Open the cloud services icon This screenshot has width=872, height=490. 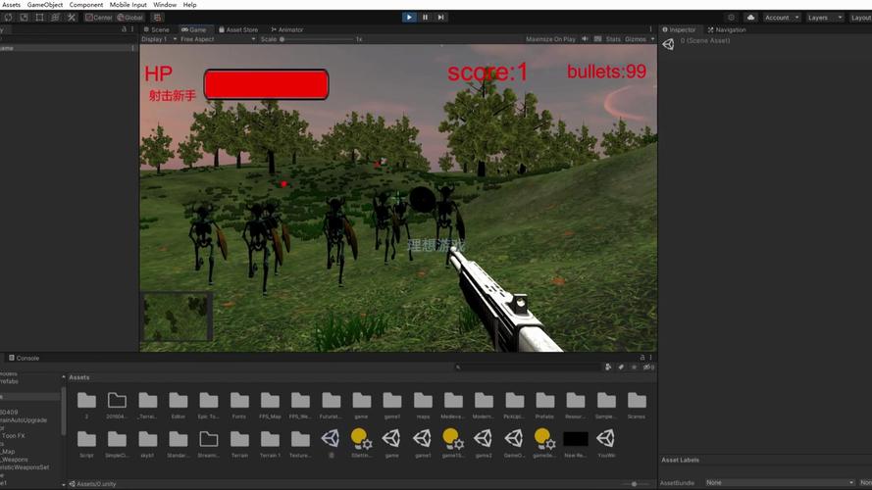750,18
